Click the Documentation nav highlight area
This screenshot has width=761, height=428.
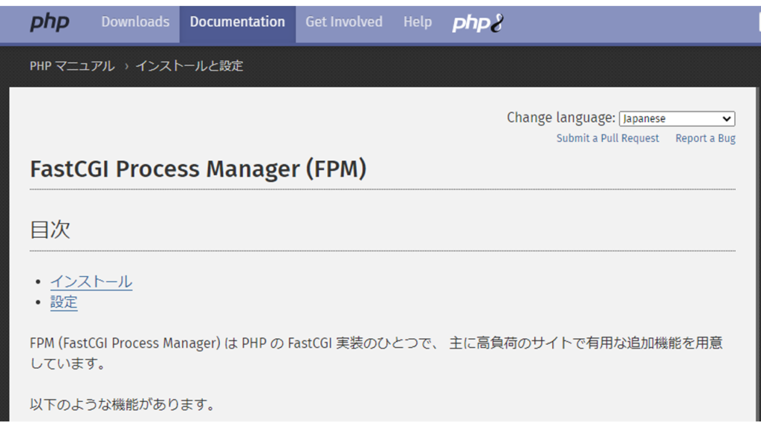237,22
